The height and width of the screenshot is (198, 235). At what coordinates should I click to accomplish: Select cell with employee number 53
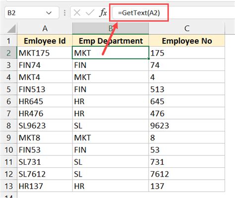(187, 150)
